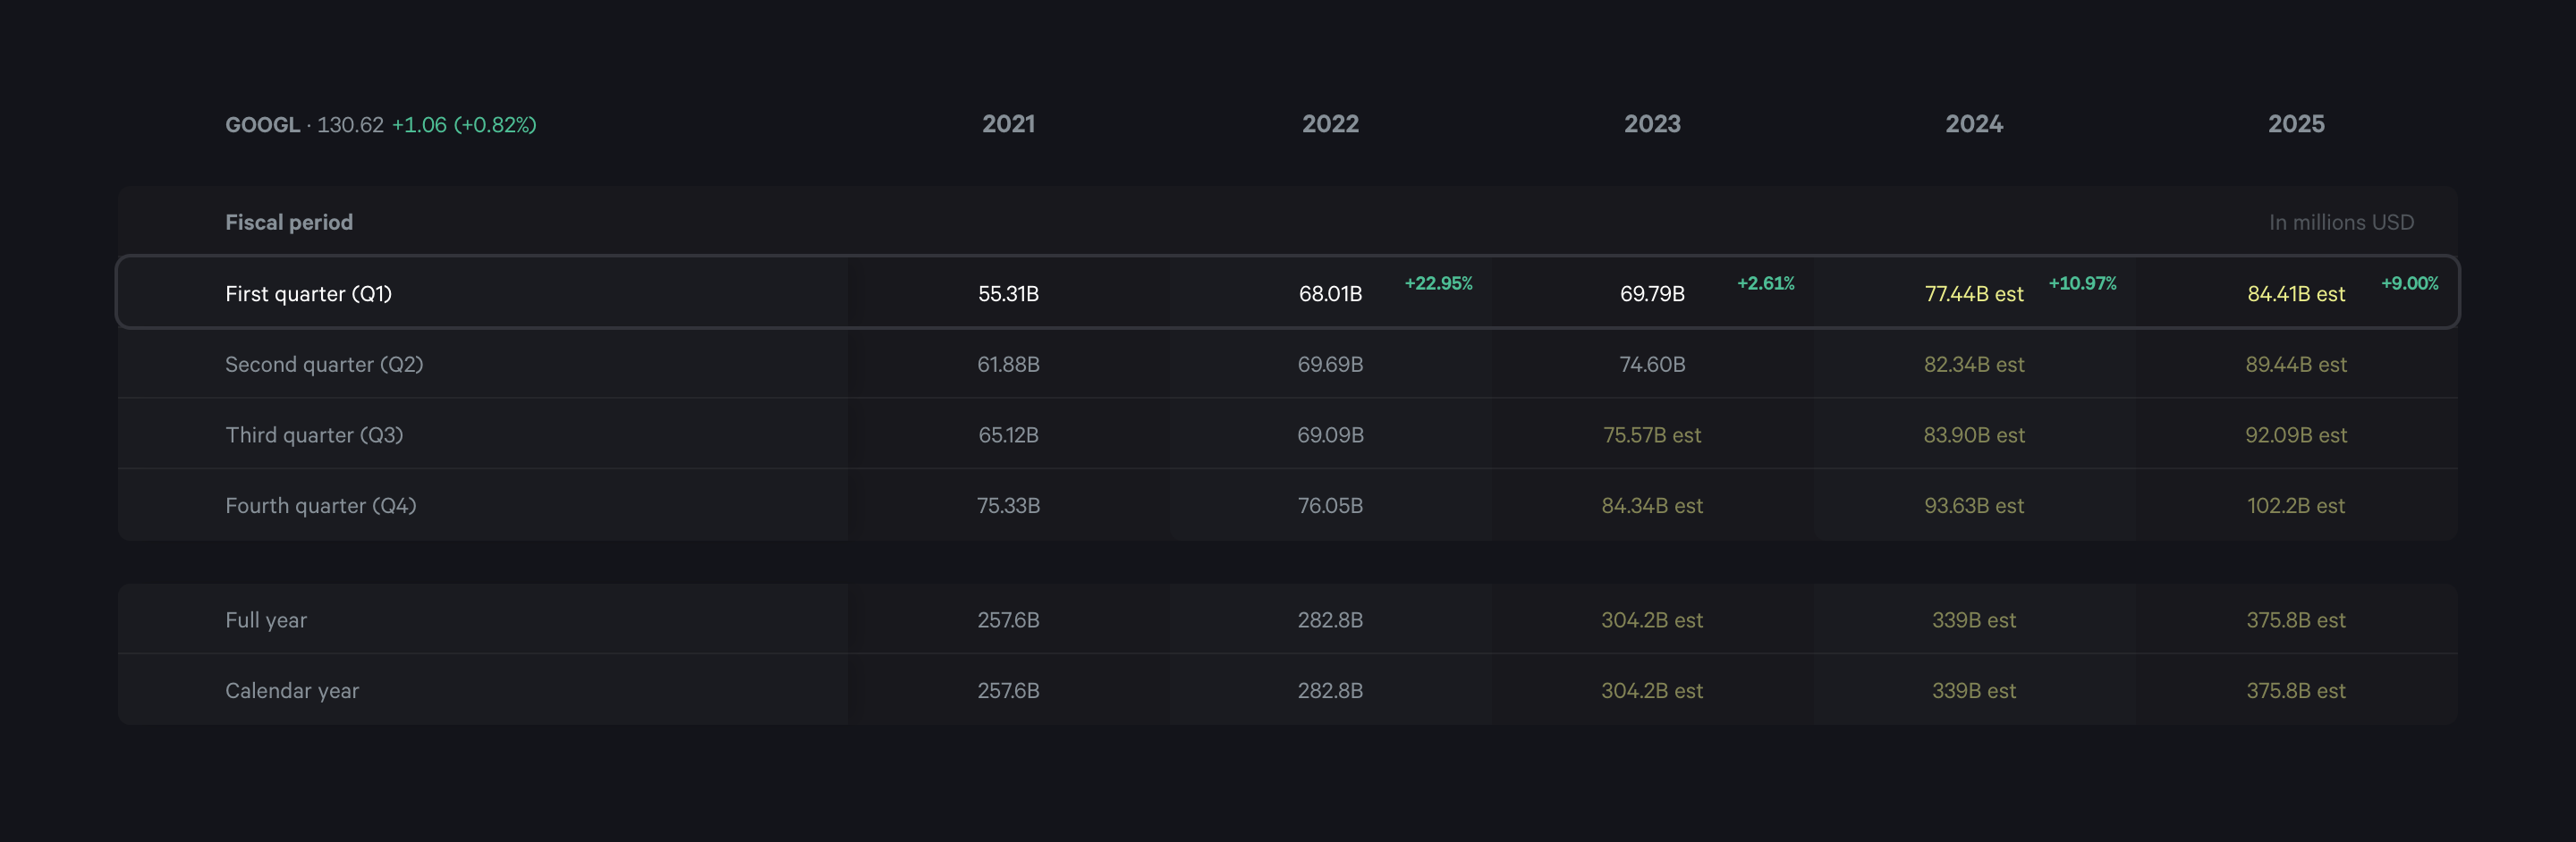Highlight the Third quarter (Q3) row
This screenshot has width=2576, height=842.
[314, 435]
